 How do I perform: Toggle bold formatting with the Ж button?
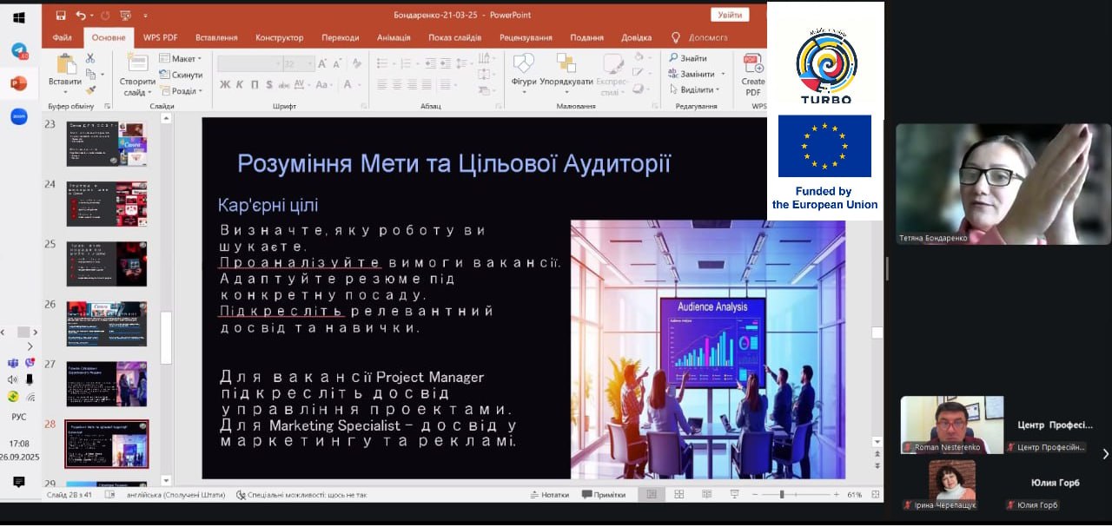click(x=225, y=85)
